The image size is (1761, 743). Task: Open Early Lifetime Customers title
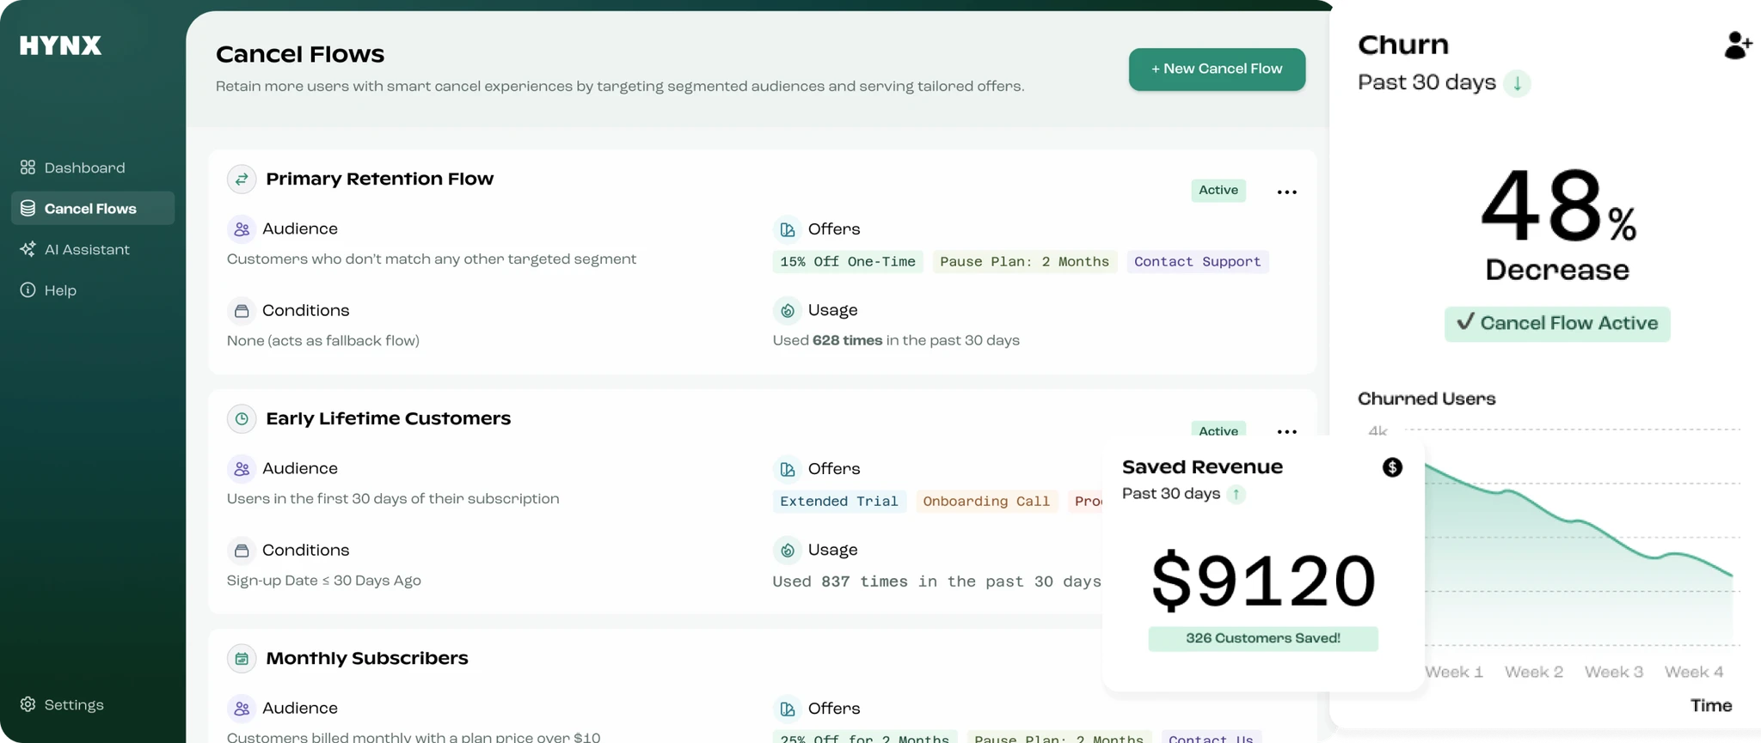coord(388,418)
